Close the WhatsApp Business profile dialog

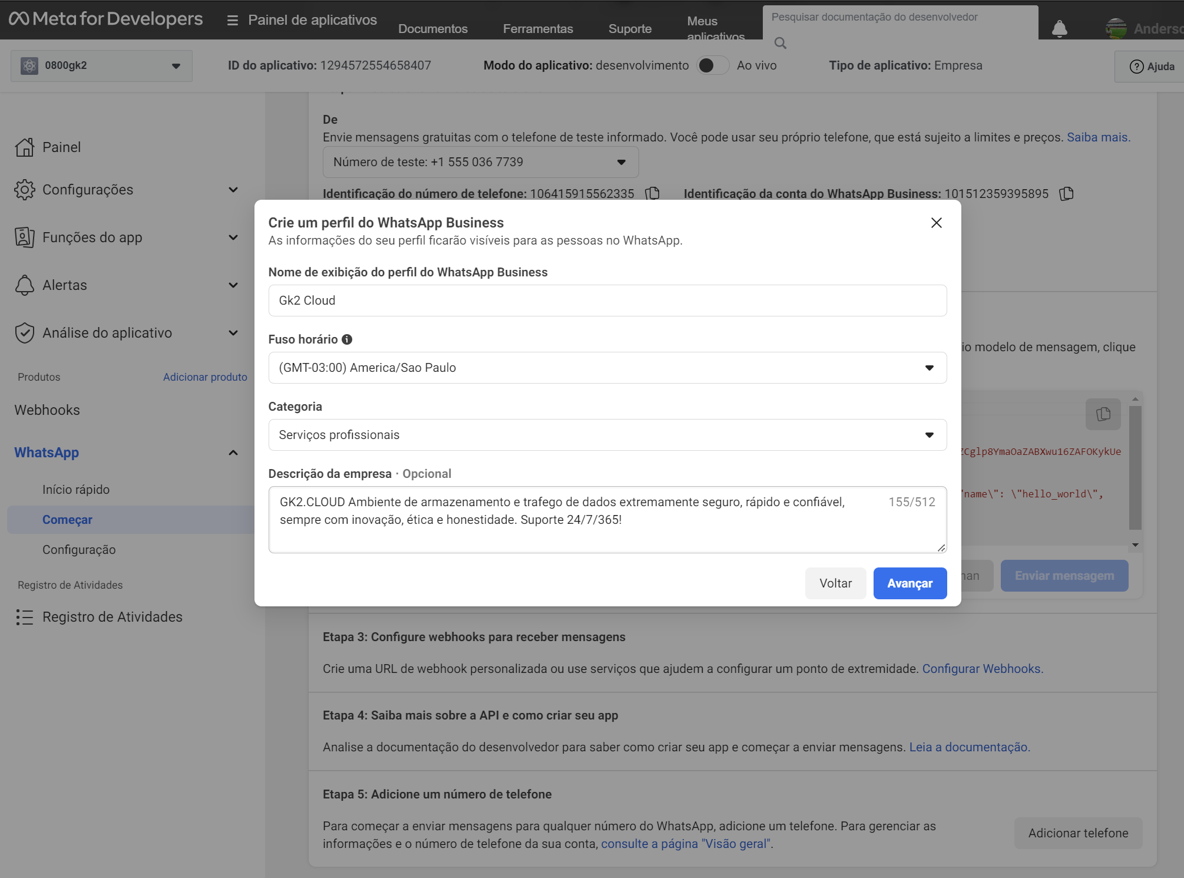point(937,223)
